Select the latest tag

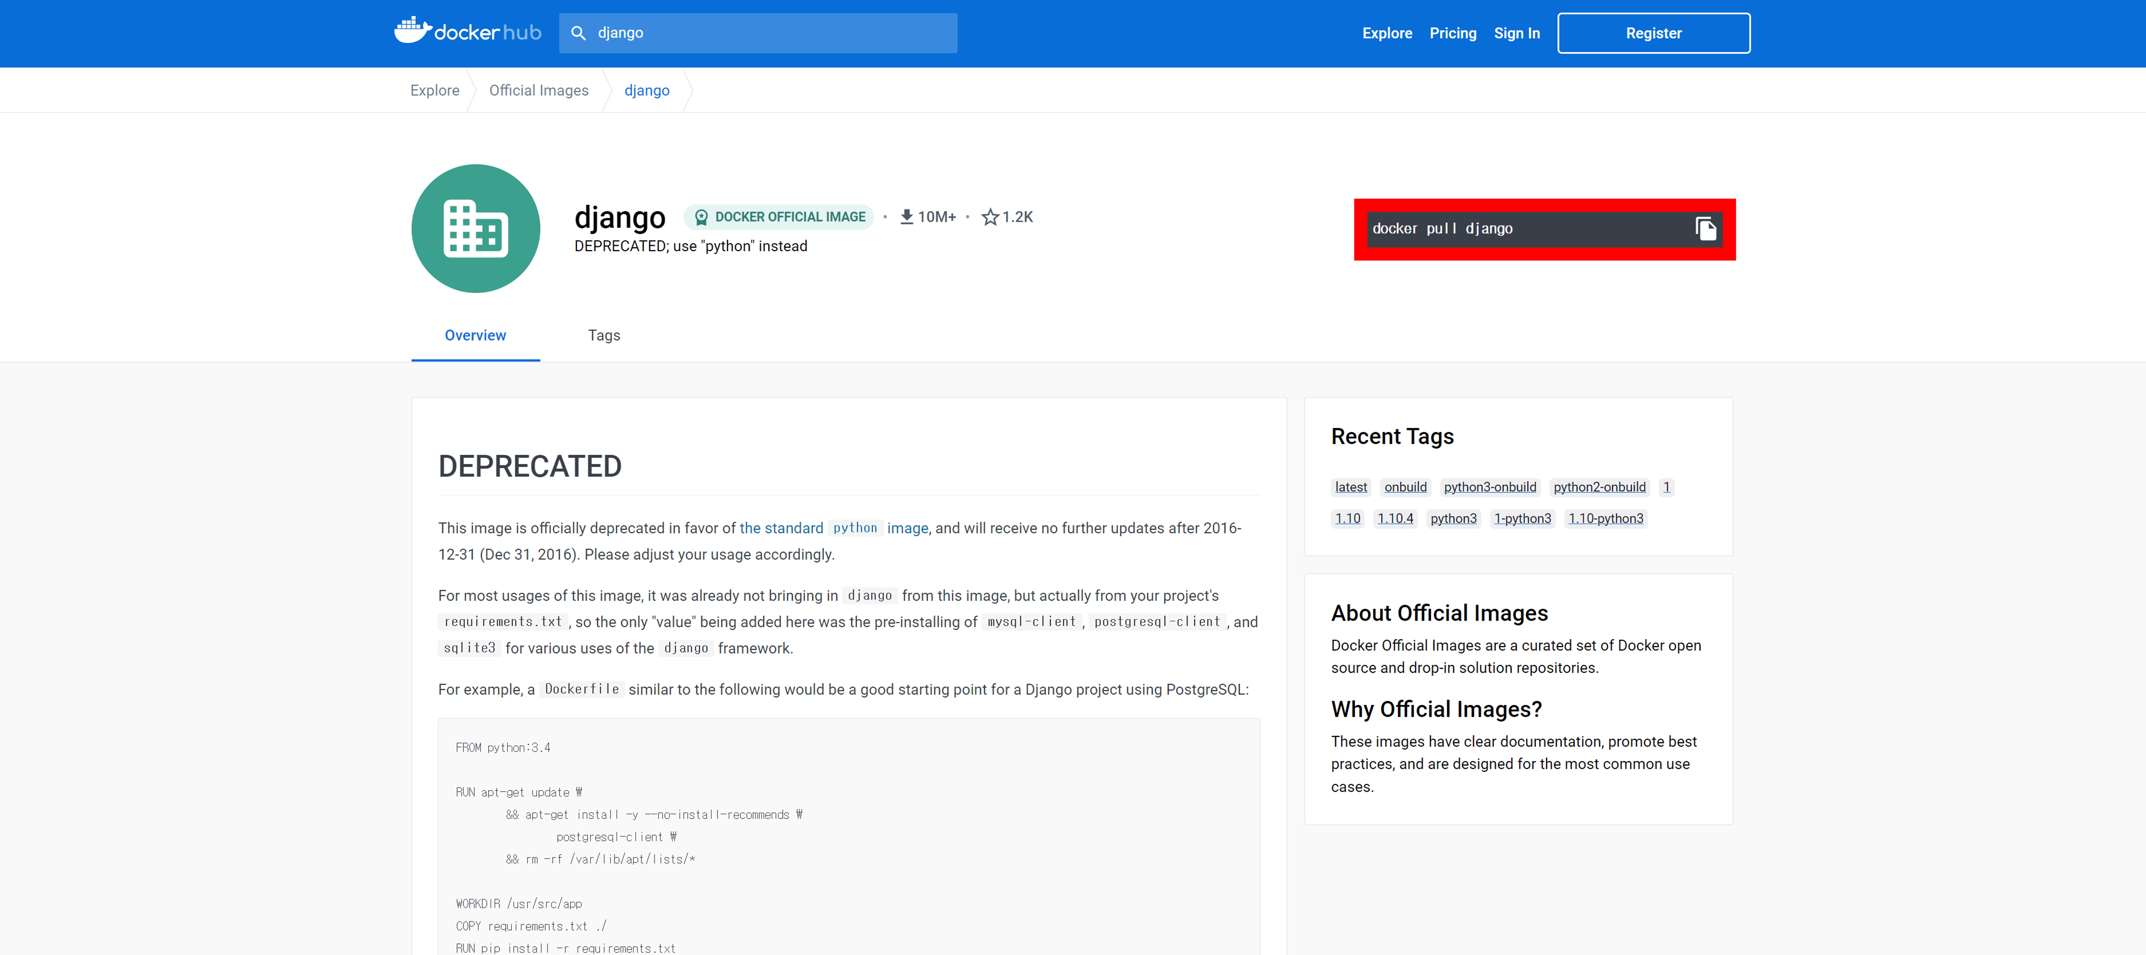(x=1351, y=487)
